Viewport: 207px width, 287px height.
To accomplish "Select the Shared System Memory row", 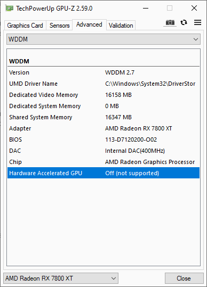I will [x=103, y=117].
